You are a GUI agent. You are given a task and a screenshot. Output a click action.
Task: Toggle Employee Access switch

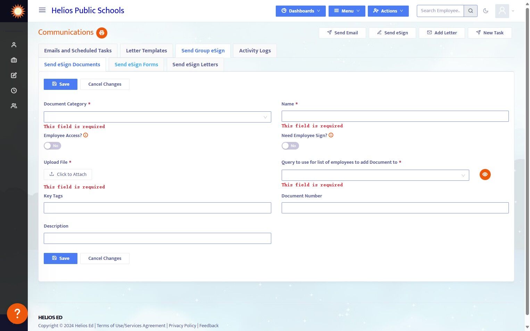[x=52, y=146]
